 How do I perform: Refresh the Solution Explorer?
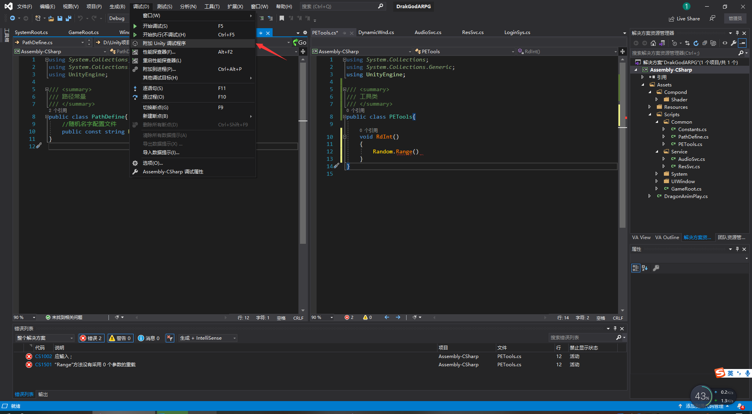696,43
